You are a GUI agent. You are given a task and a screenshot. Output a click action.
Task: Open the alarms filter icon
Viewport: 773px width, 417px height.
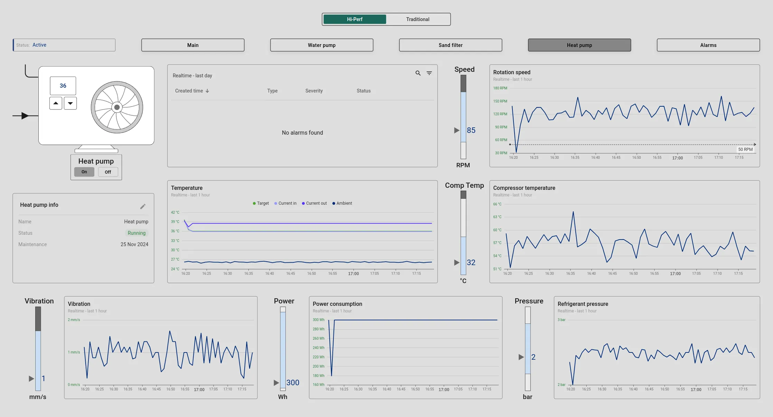pyautogui.click(x=429, y=73)
